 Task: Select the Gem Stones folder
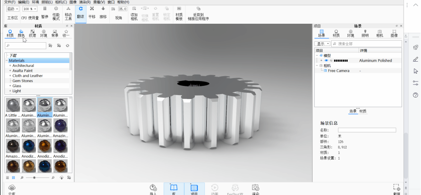coord(22,81)
